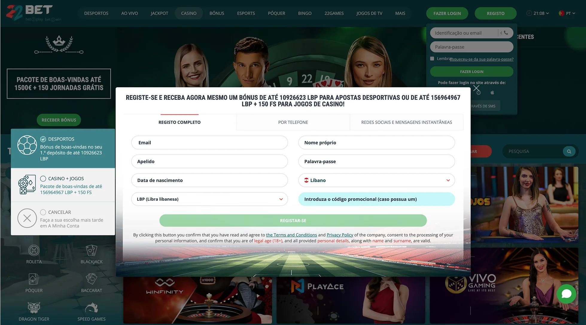Tick the remember me checkbox
The width and height of the screenshot is (586, 325).
click(x=432, y=59)
